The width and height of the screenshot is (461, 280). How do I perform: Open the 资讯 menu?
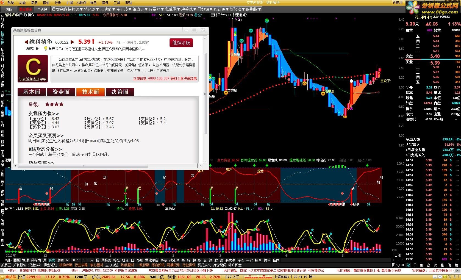pos(105,3)
